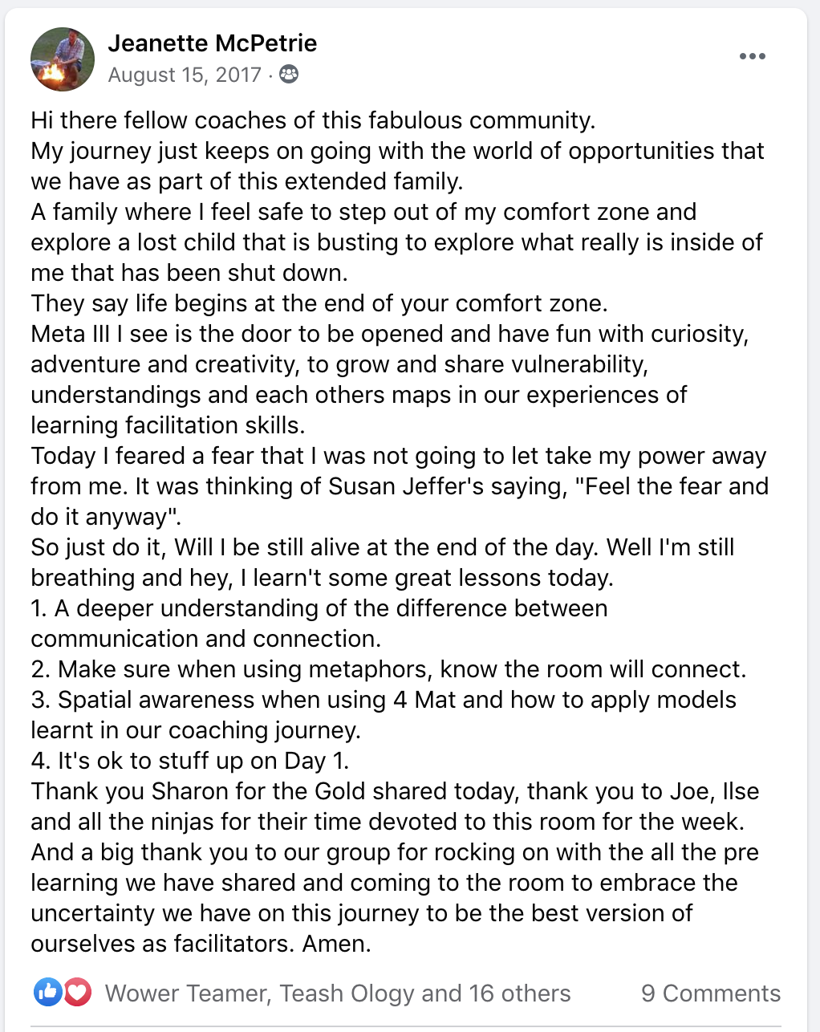Expand the 9 Comments section
The image size is (820, 1032).
711,993
